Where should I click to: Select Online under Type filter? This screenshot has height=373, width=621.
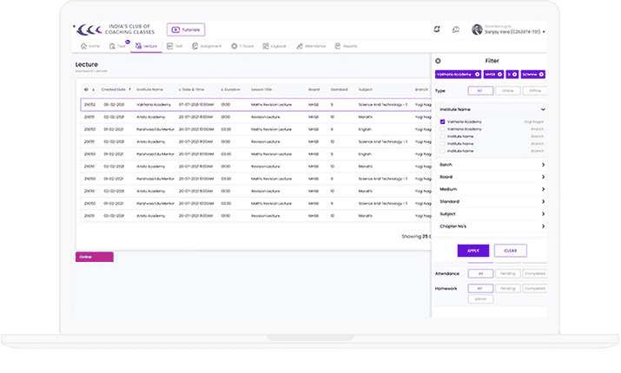click(x=508, y=90)
